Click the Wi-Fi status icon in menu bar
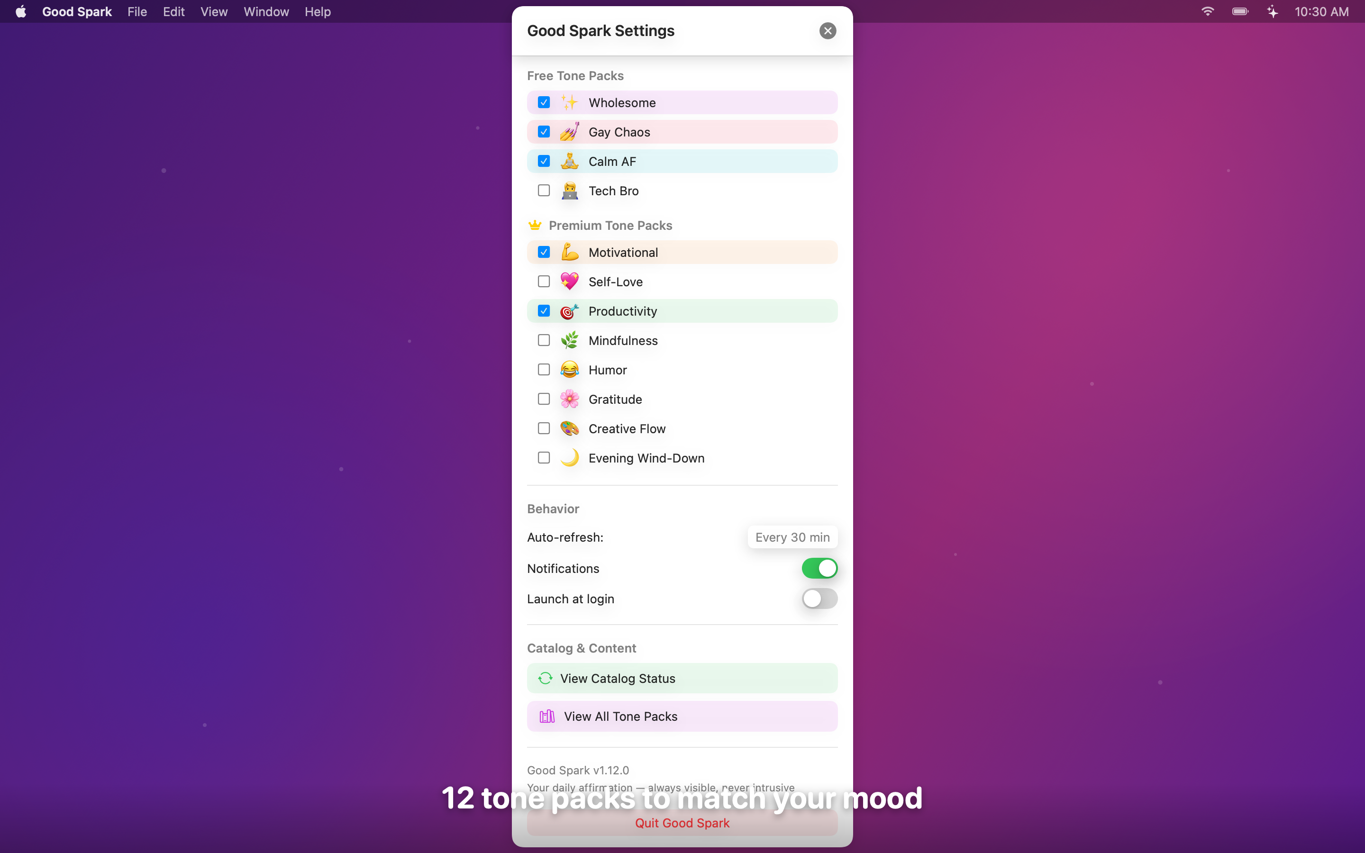The height and width of the screenshot is (853, 1365). (x=1207, y=11)
